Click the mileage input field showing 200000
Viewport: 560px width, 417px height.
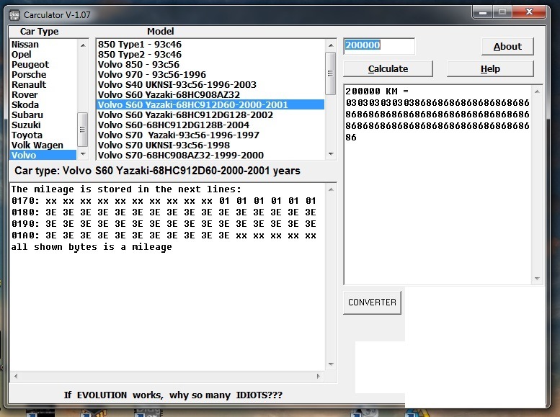[379, 45]
